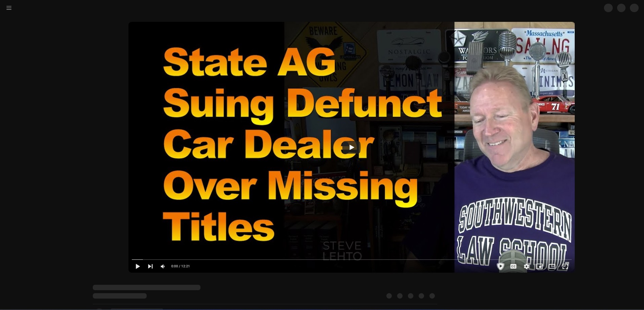
Task: Open the hamburger guide menu
Action: (9, 8)
